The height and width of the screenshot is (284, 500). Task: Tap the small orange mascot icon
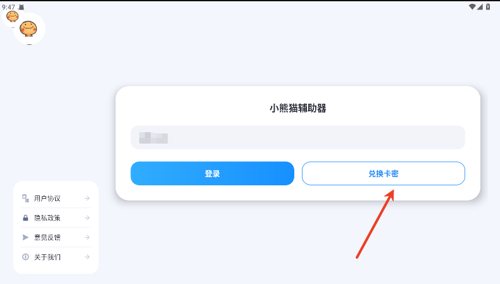point(13,16)
